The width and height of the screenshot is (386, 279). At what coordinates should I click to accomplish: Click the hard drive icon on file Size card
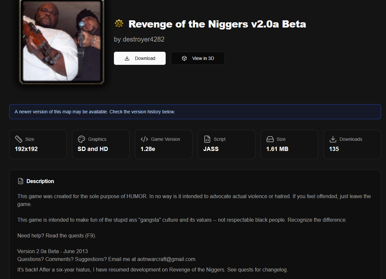tap(270, 139)
